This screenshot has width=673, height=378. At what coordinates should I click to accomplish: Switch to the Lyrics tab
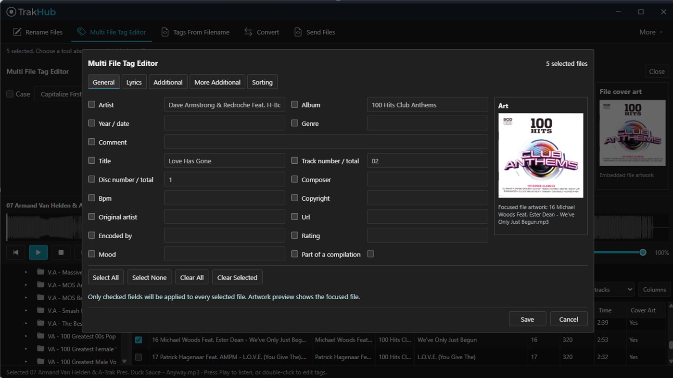(134, 82)
